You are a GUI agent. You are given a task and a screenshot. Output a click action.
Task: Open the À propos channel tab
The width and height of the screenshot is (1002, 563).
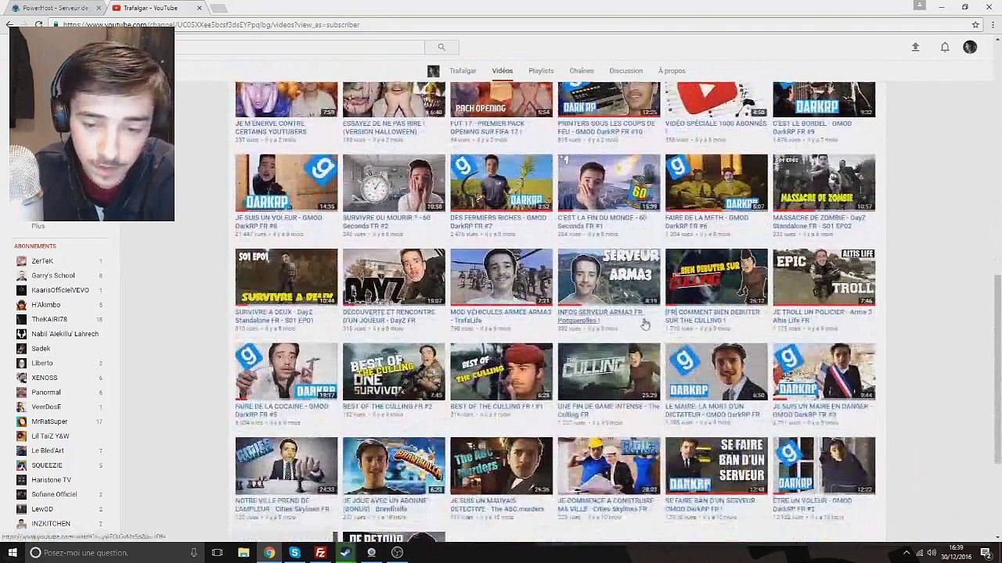pyautogui.click(x=672, y=71)
